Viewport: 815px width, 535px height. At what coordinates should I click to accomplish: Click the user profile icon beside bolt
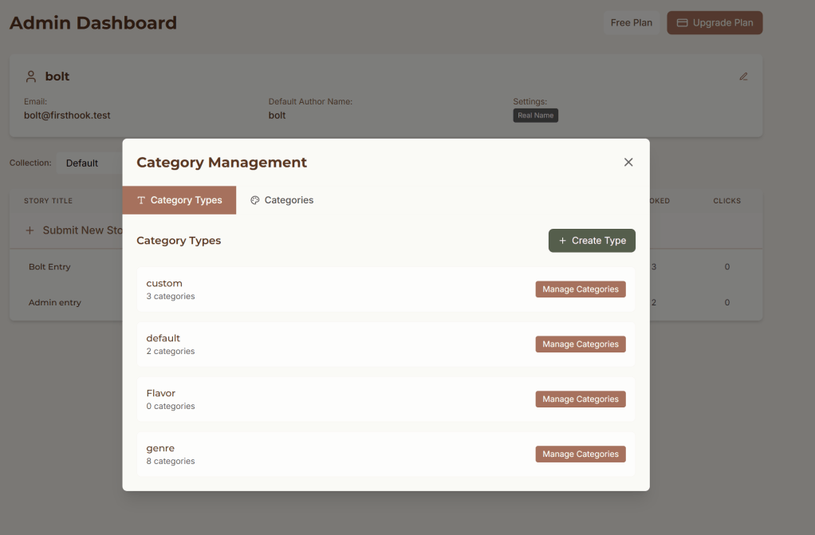pos(31,77)
